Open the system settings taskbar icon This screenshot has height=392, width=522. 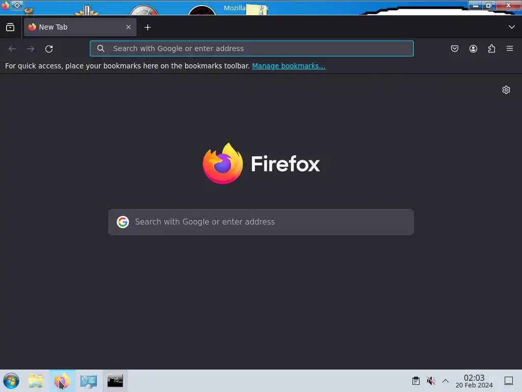point(89,381)
